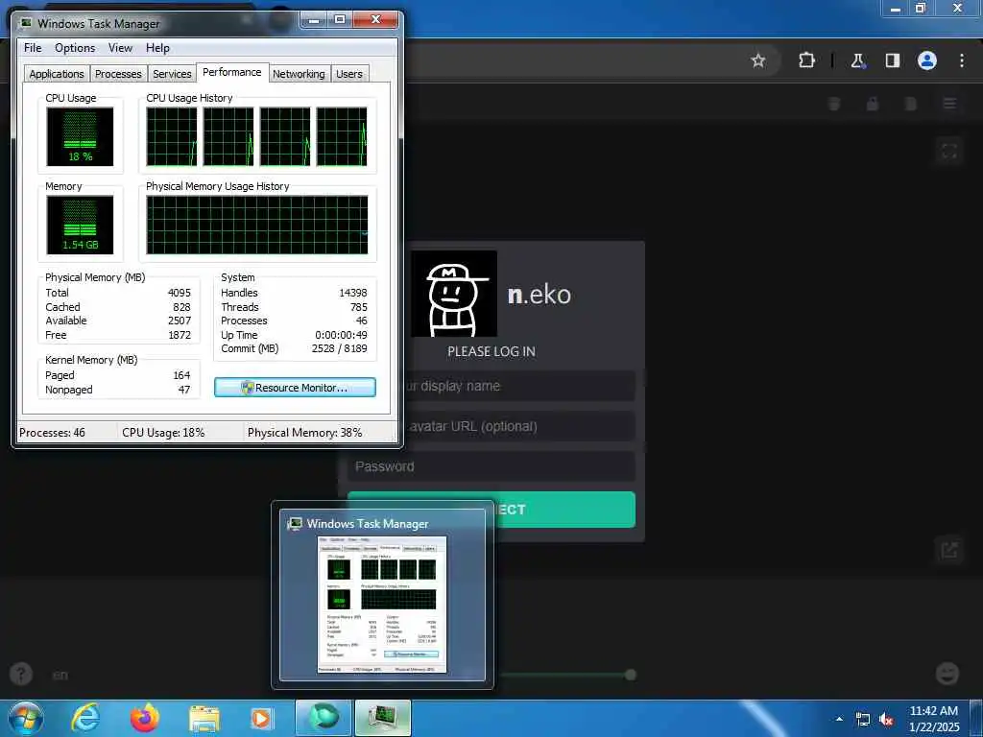Click the n.eko volume slider handle
The height and width of the screenshot is (737, 983).
[631, 675]
